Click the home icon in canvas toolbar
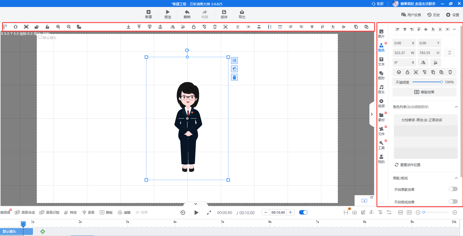The height and width of the screenshot is (236, 463). [16, 27]
